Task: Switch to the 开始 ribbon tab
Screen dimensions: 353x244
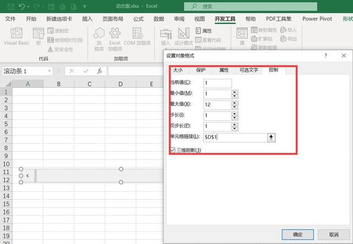Action: 31,19
